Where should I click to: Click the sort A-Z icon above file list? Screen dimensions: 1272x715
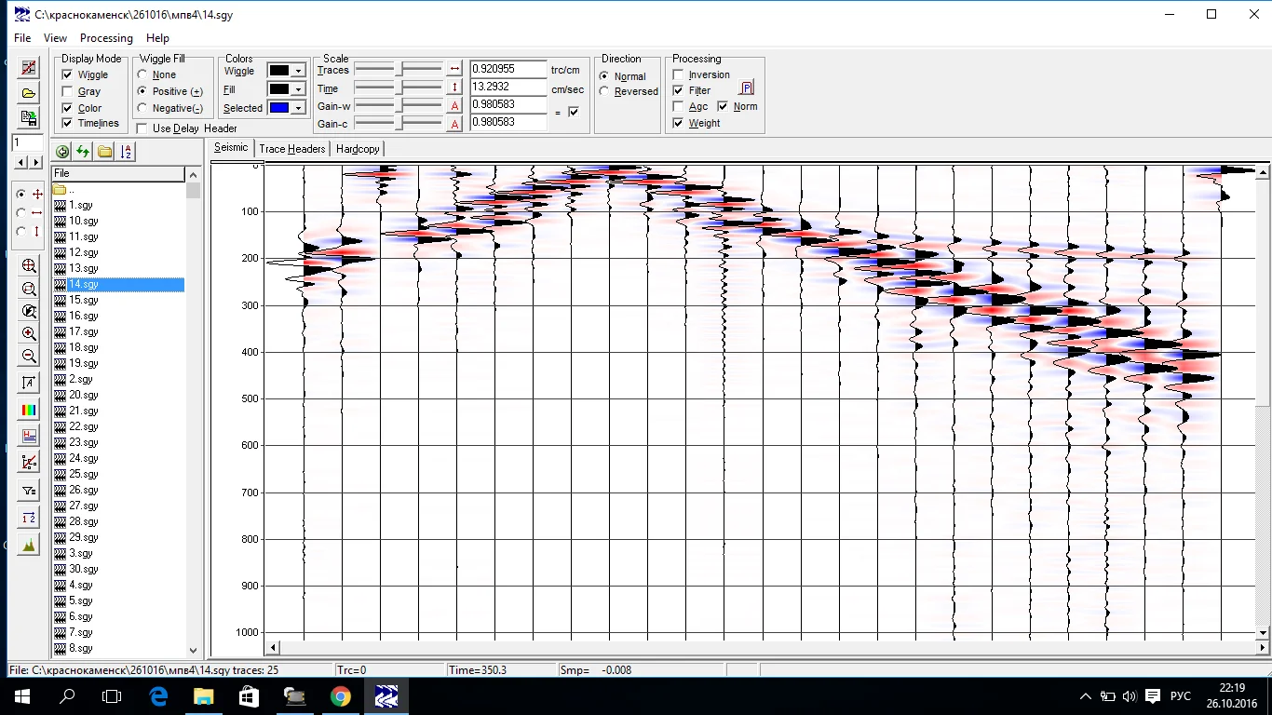(127, 152)
